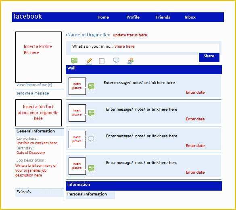Open the Profile tab in the navigation bar
This screenshot has height=210, width=236.
click(133, 17)
